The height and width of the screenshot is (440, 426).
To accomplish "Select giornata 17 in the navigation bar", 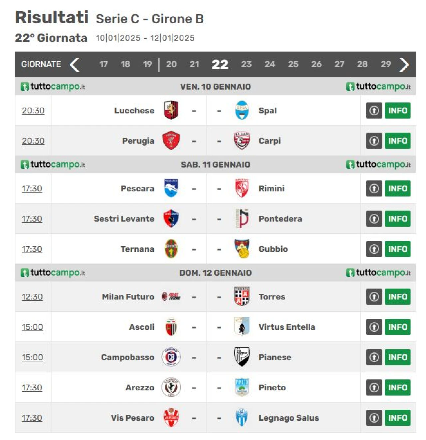I will (x=104, y=64).
